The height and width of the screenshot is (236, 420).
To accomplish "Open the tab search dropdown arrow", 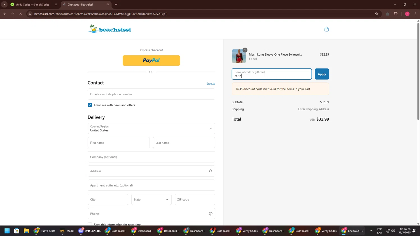I will [x=4, y=4].
